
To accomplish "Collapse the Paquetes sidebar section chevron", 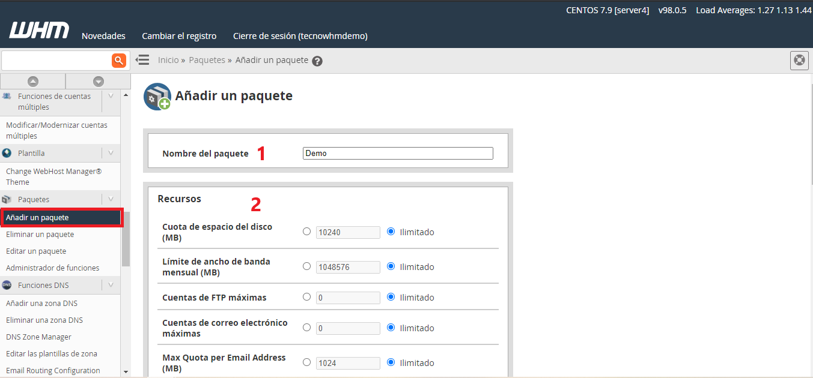I will coord(111,199).
